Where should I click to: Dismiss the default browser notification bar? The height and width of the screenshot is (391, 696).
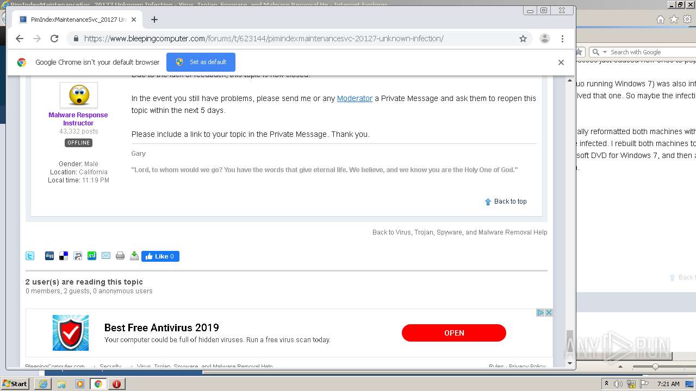[x=561, y=62]
